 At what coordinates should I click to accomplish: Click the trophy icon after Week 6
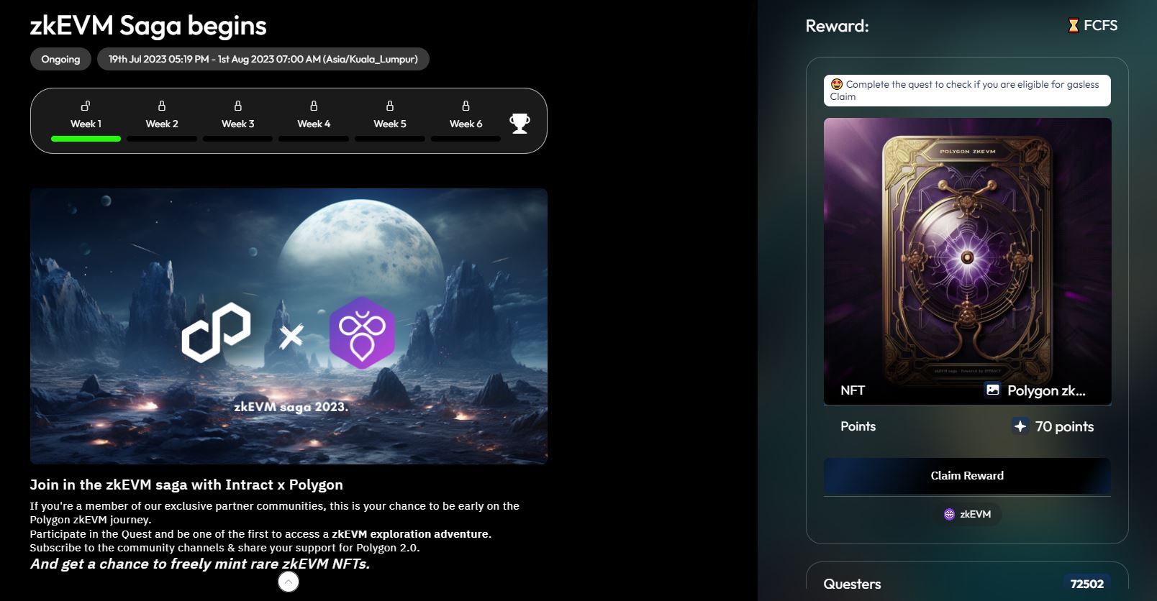coord(519,123)
